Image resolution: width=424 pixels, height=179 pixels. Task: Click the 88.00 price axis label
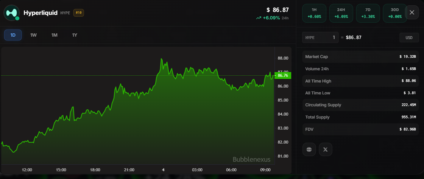click(x=283, y=58)
